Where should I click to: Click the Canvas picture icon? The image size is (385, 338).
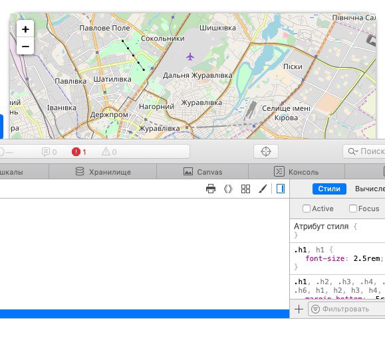[188, 171]
